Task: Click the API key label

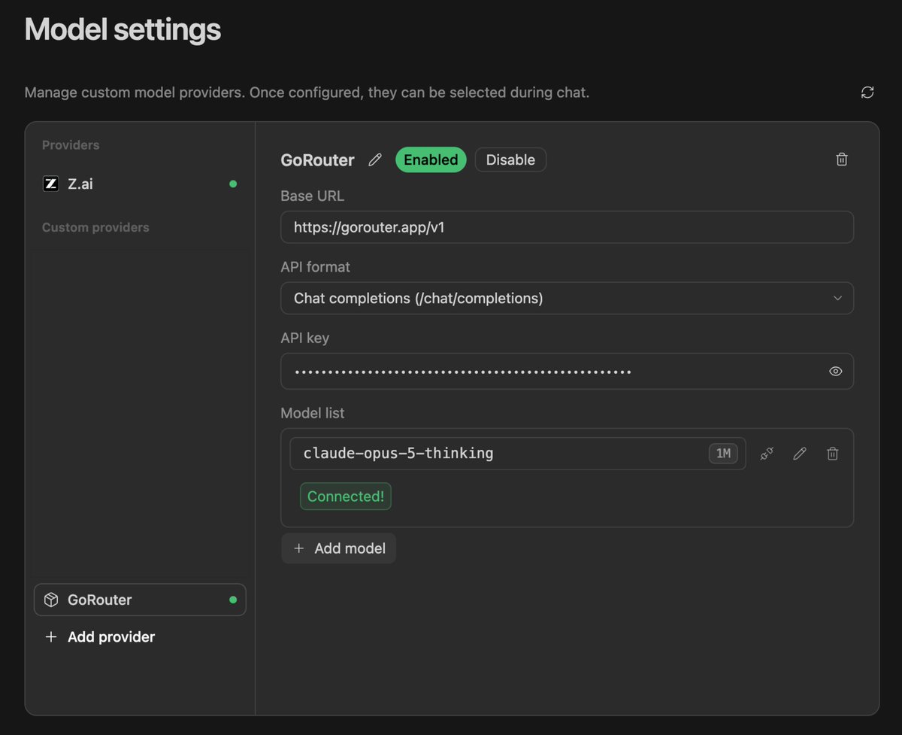Action: [305, 339]
